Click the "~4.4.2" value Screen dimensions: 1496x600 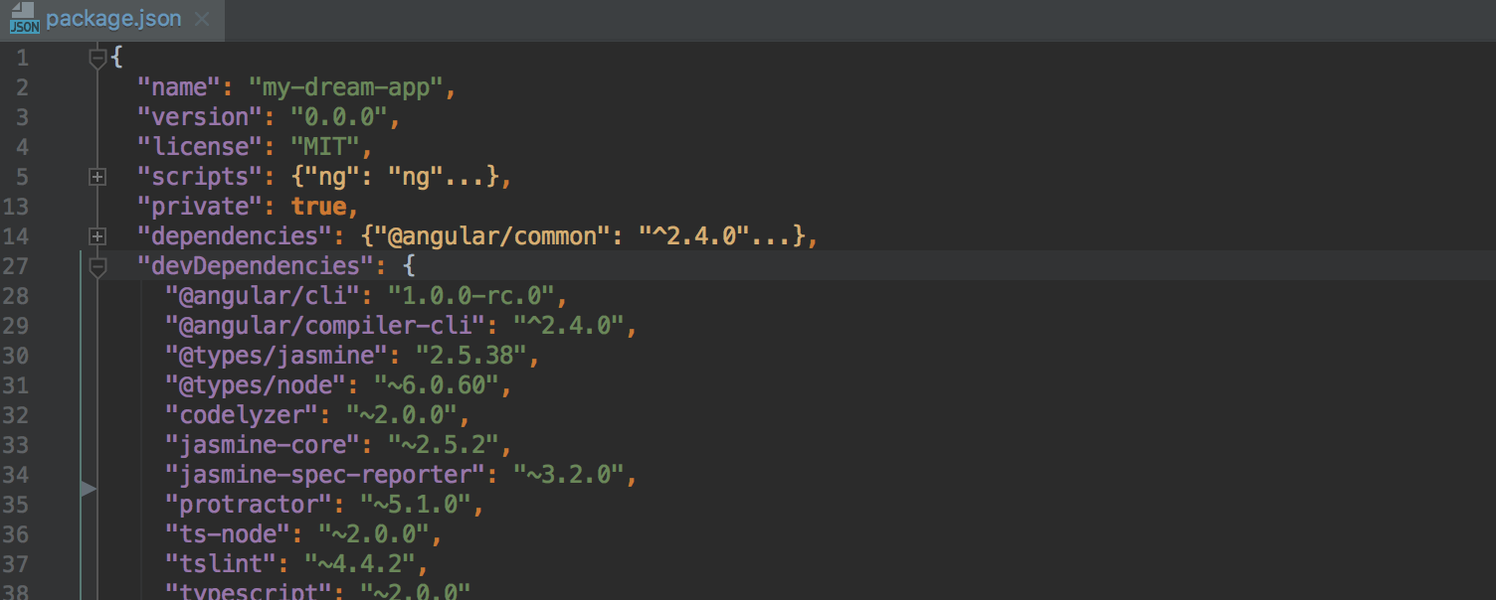pos(359,564)
